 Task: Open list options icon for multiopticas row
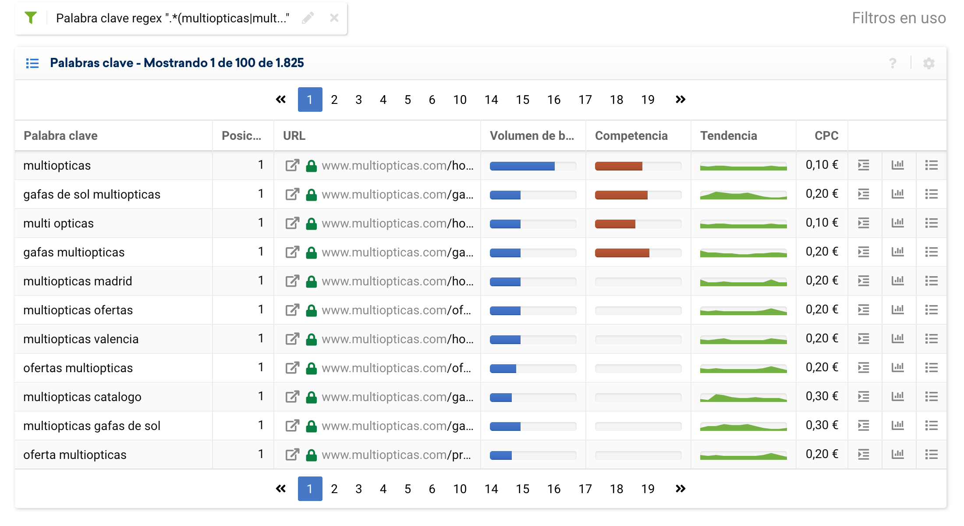(932, 165)
